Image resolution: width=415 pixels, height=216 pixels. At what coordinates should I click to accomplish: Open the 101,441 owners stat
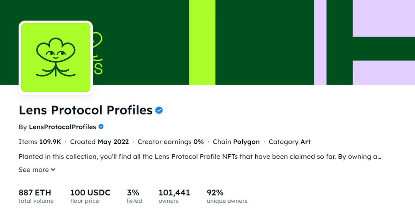pyautogui.click(x=174, y=196)
